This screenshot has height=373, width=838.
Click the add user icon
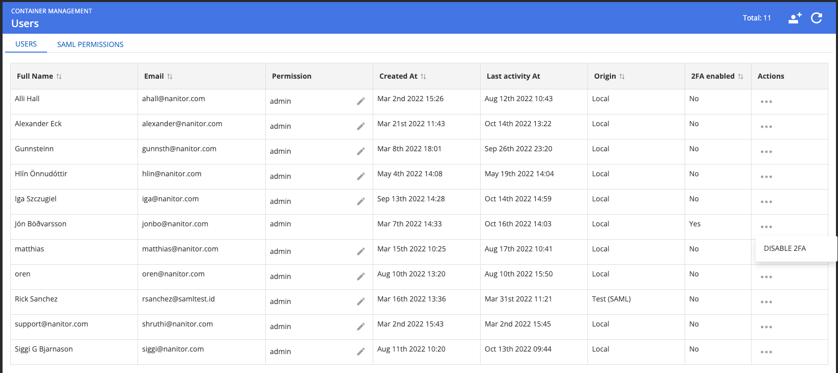[x=795, y=18]
